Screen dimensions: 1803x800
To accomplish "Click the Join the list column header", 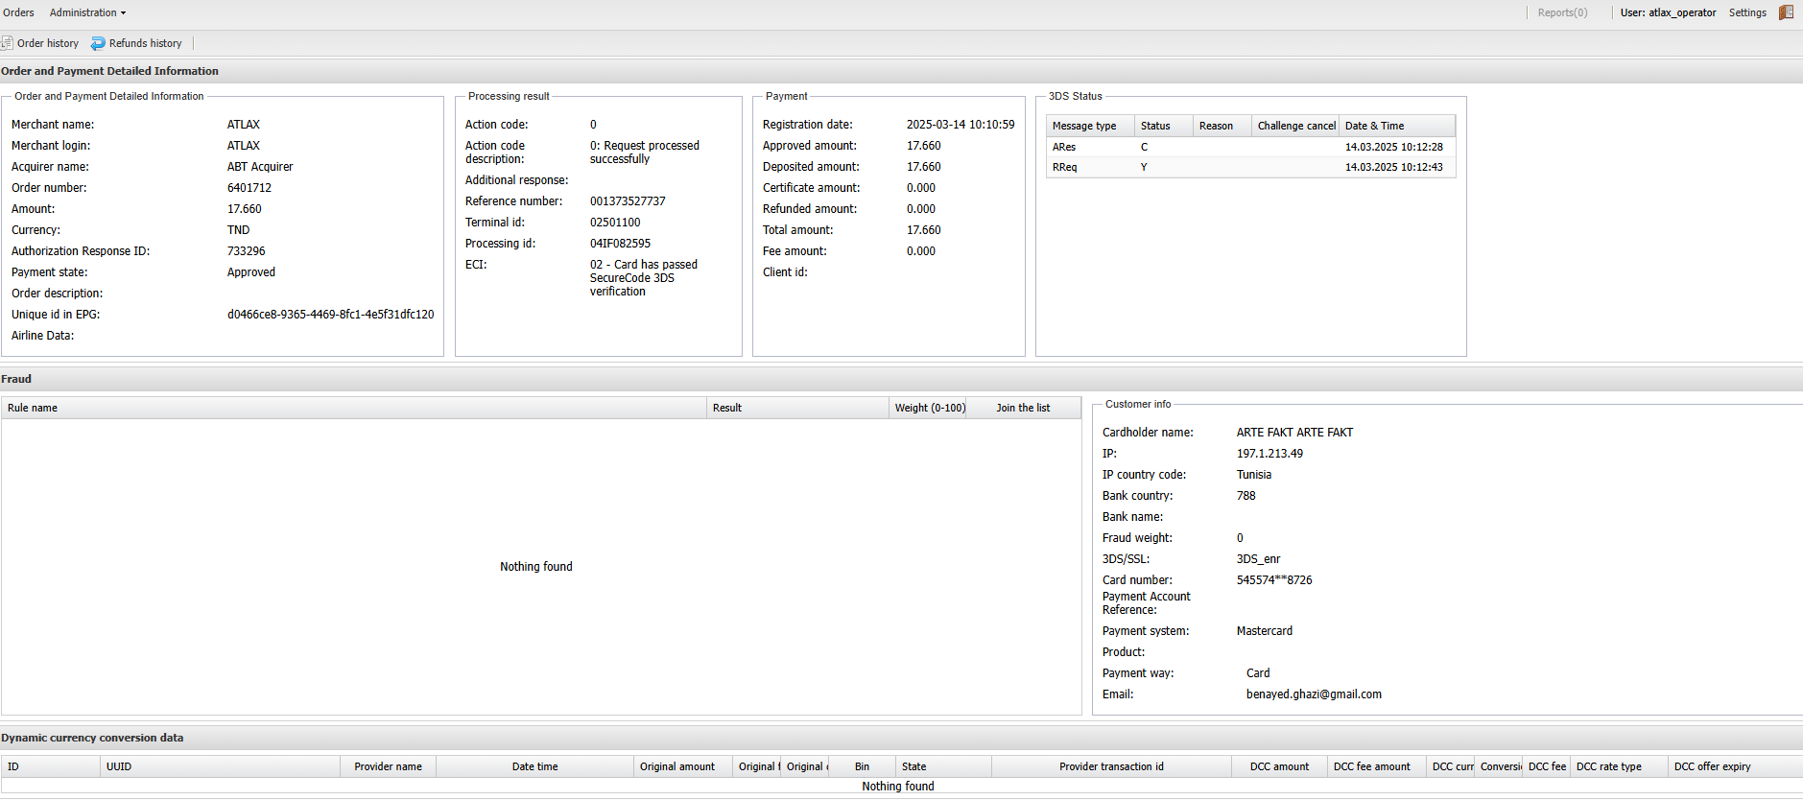I will tap(1023, 408).
